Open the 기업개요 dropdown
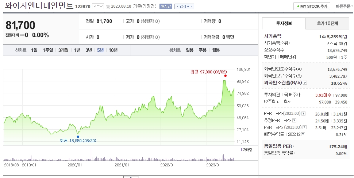This screenshot has height=178, width=354. (184, 6)
